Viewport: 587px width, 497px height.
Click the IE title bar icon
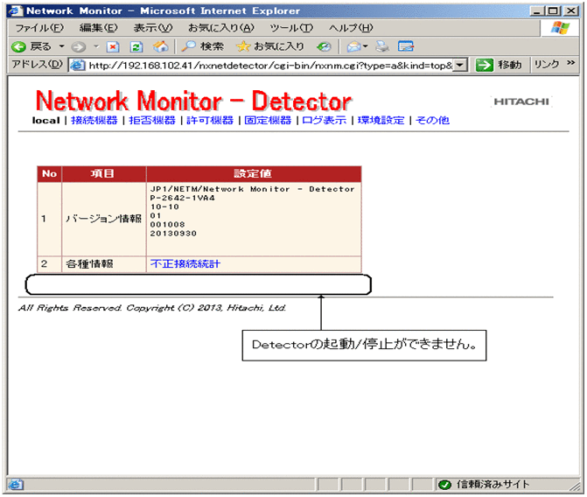(16, 10)
